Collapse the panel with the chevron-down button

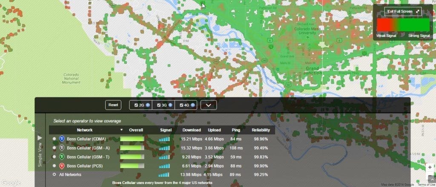pos(209,105)
